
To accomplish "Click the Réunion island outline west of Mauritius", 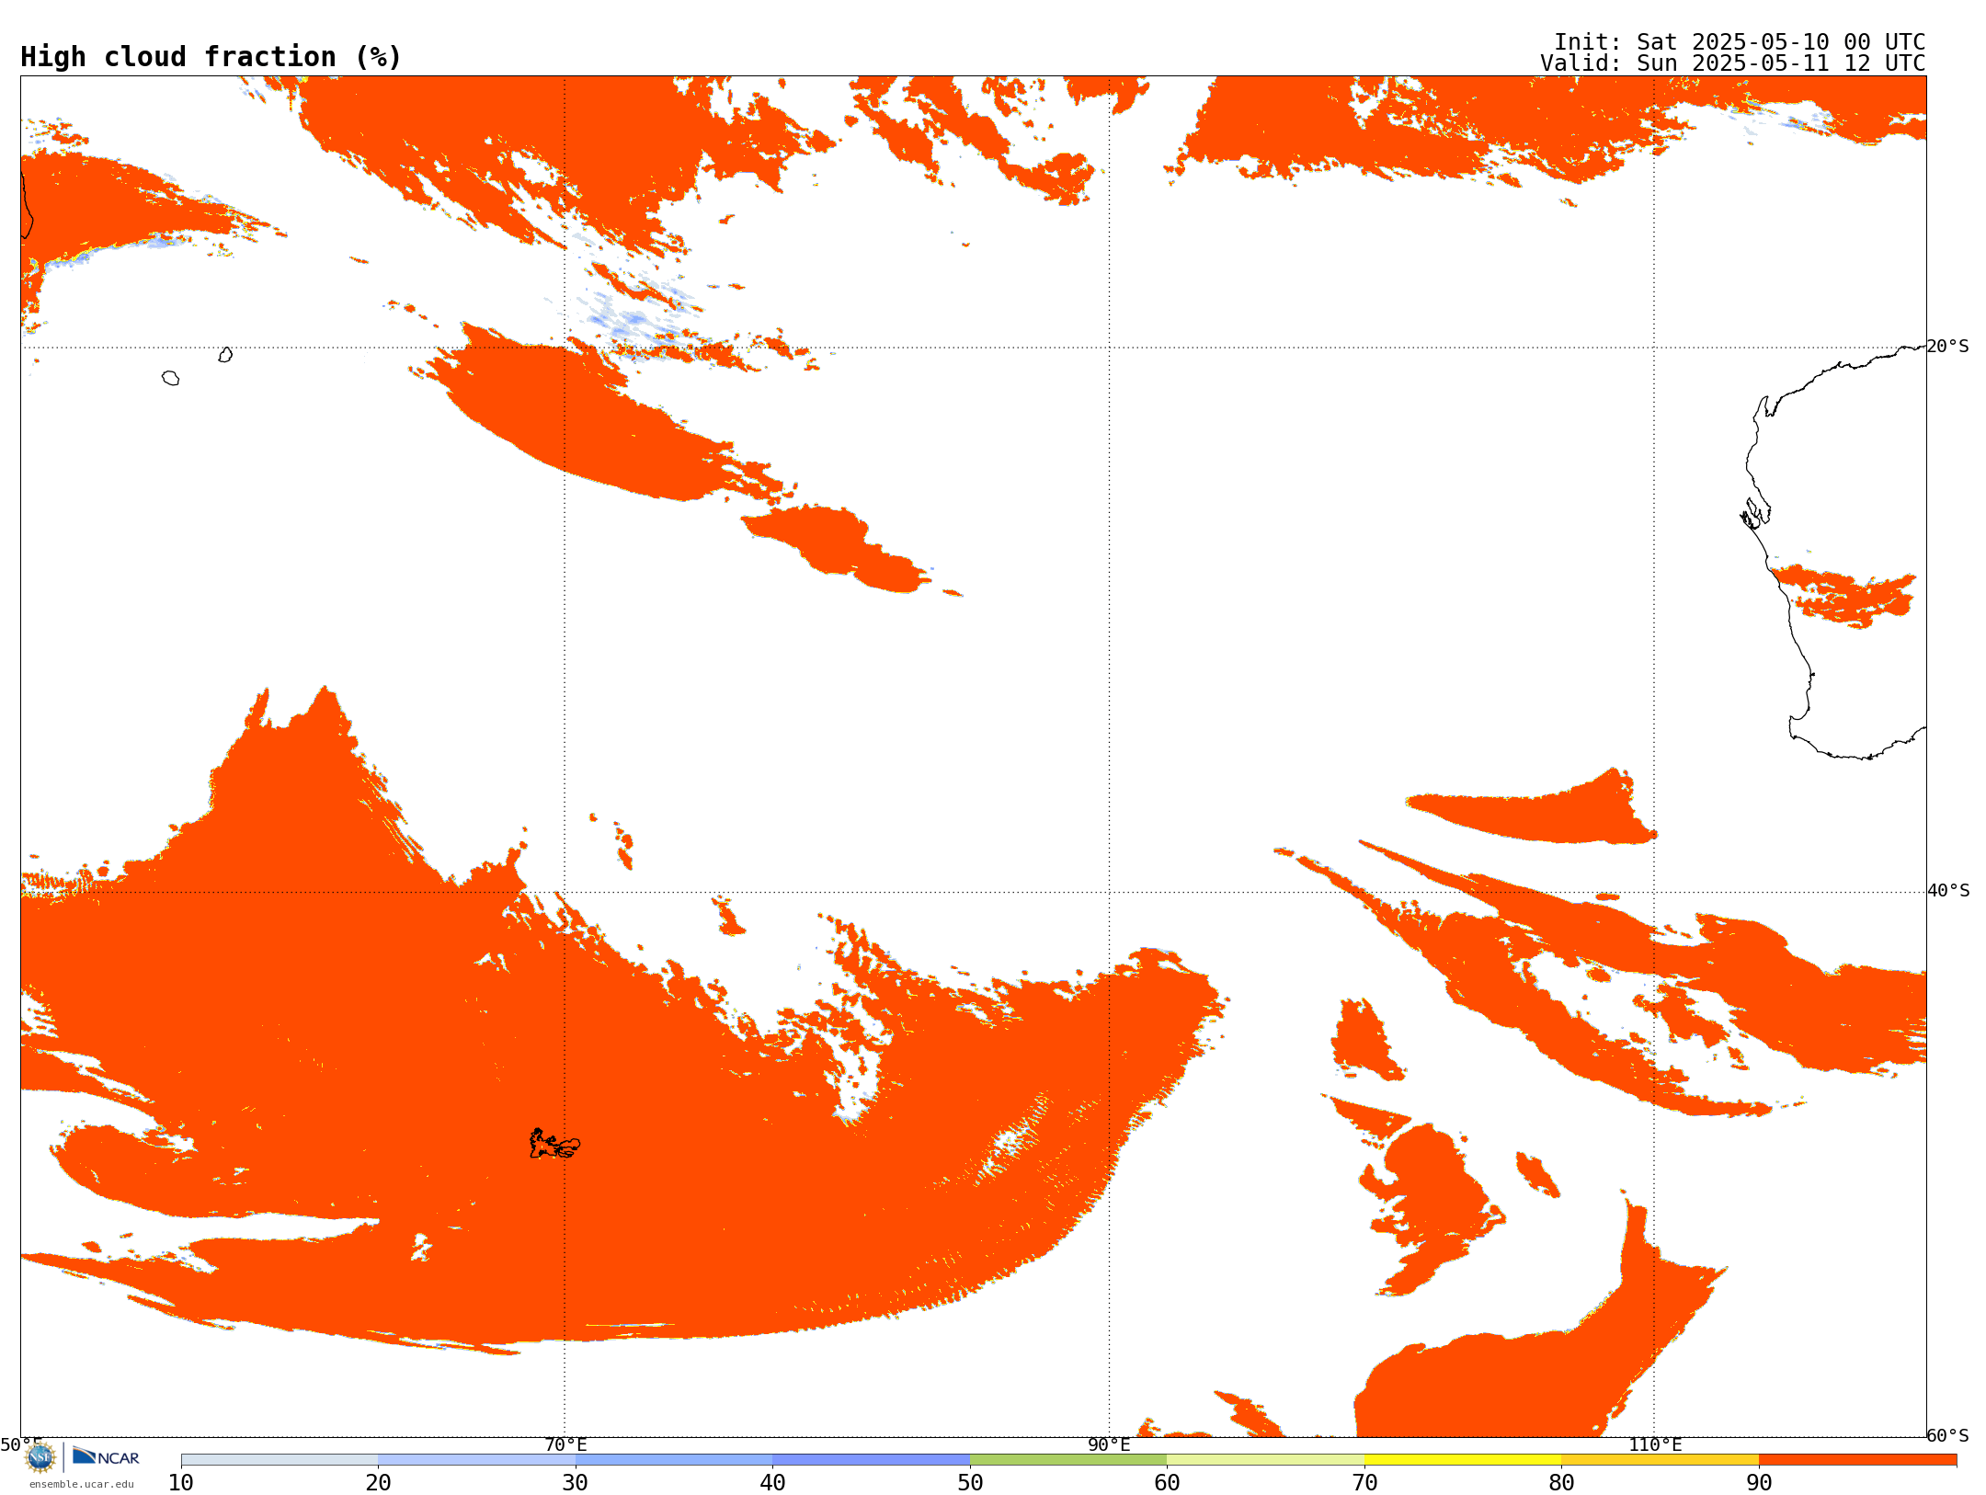I will click(170, 378).
